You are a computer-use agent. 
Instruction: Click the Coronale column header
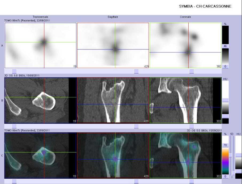click(185, 17)
